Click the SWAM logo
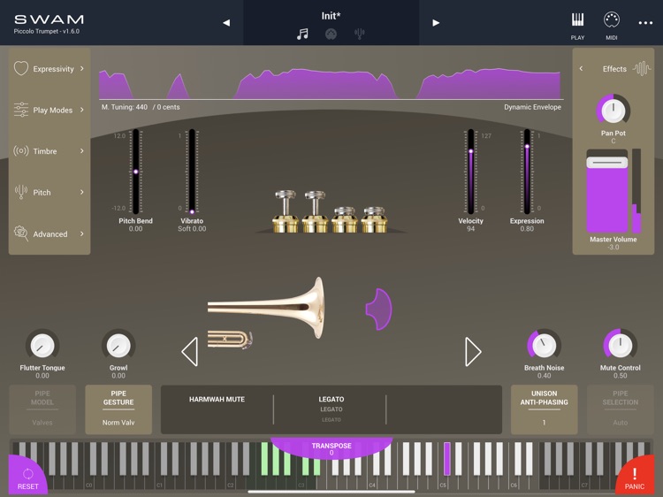663x497 pixels. 49,19
